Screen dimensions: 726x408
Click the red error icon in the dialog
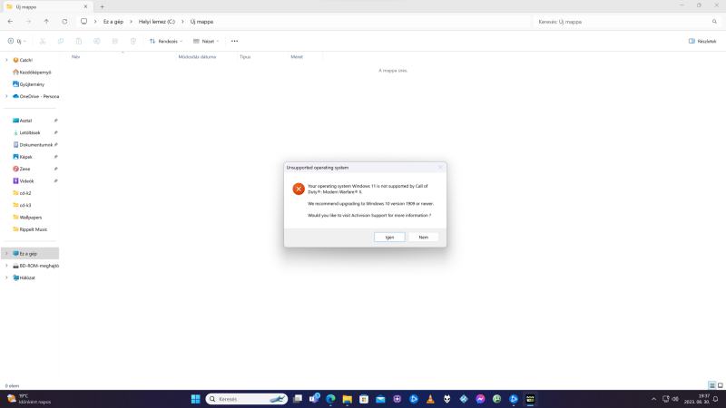[x=299, y=189]
